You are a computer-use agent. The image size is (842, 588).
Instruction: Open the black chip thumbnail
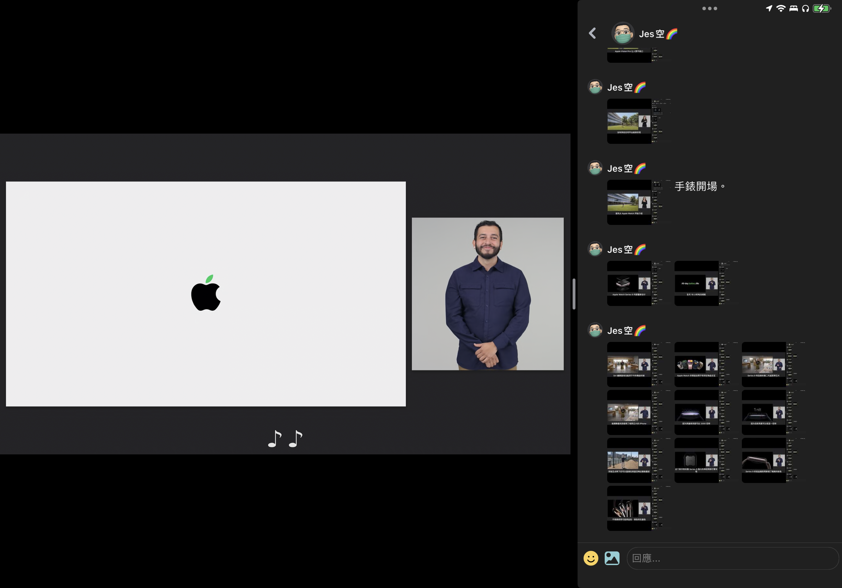(706, 460)
